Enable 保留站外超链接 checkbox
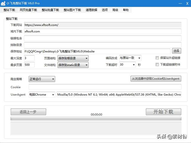The image size is (191, 143). 157,58
